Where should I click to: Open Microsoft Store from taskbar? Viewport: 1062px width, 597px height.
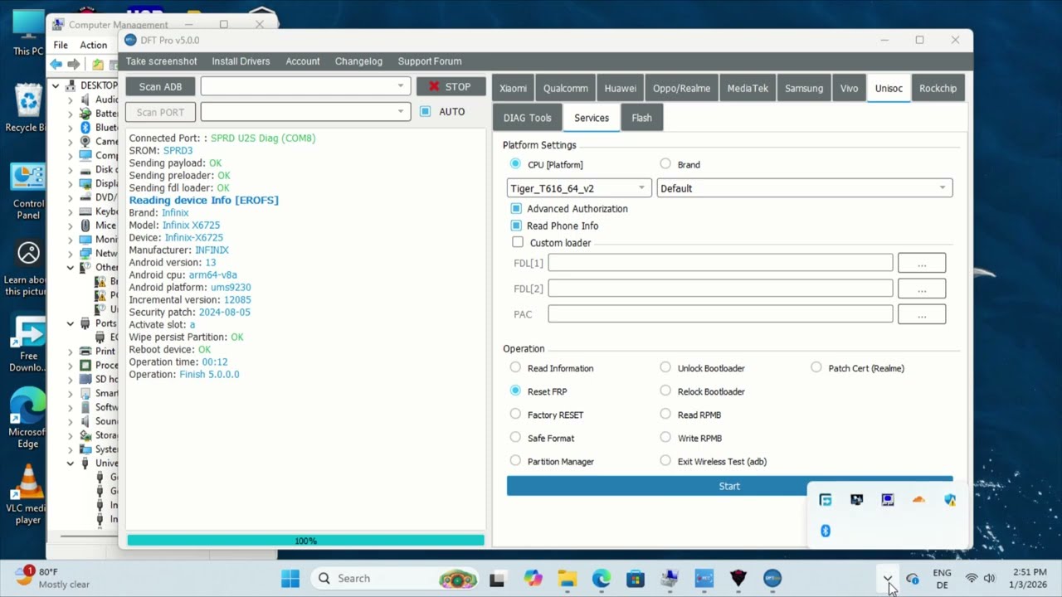636,579
